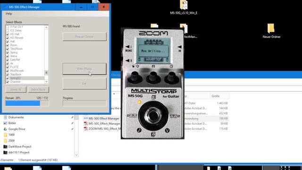The width and height of the screenshot is (302, 170).
Task: Click the Remain memory usage bar
Action: click(27, 103)
